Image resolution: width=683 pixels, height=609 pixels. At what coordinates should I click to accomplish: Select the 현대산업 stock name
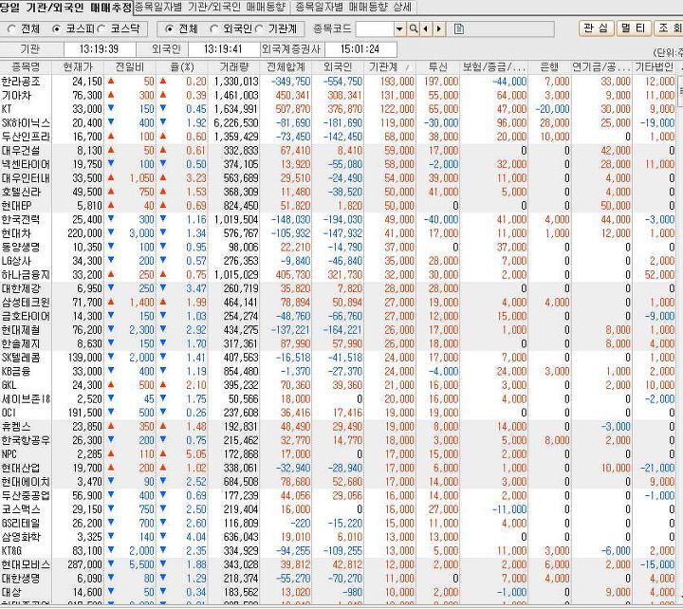(x=21, y=468)
